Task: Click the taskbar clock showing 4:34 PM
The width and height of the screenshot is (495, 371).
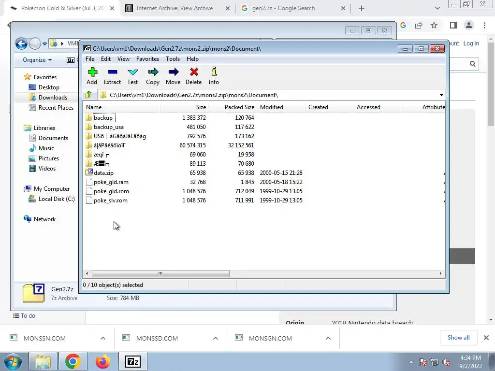Action: click(x=470, y=362)
